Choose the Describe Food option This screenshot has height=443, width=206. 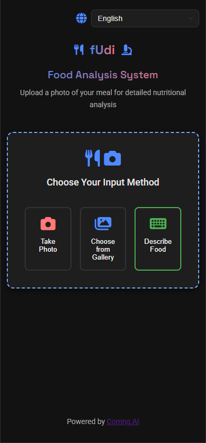pos(158,239)
